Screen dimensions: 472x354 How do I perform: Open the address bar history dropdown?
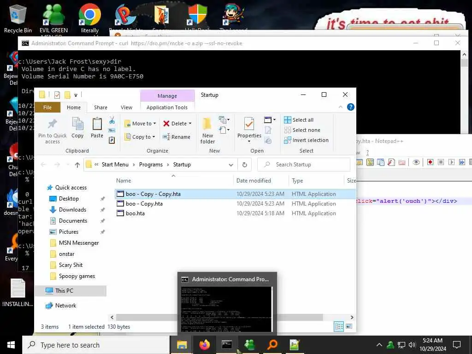(x=231, y=165)
